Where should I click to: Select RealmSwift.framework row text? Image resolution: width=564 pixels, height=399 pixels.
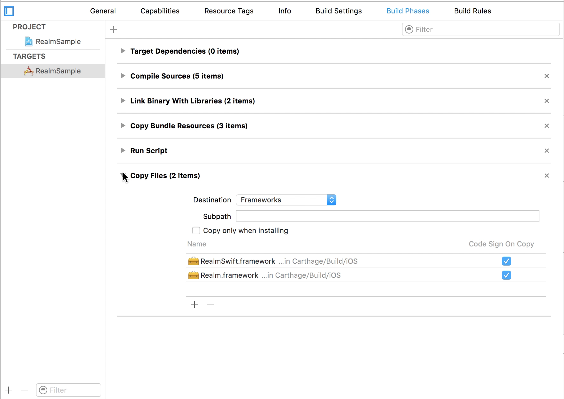point(238,261)
